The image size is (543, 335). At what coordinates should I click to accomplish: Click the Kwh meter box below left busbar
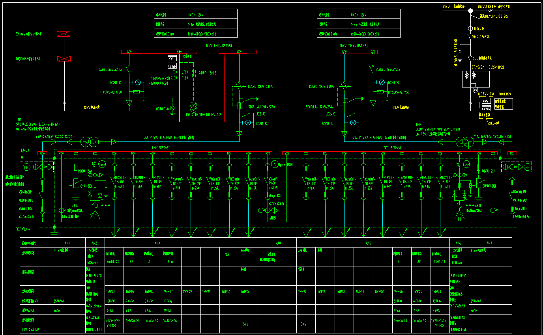172,59
